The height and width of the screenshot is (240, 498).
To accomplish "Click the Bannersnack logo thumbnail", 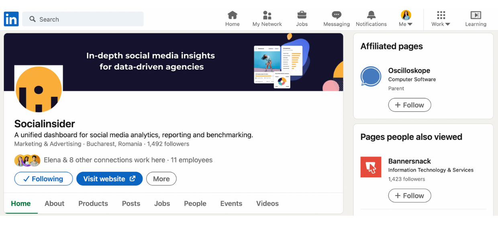I will pyautogui.click(x=371, y=167).
